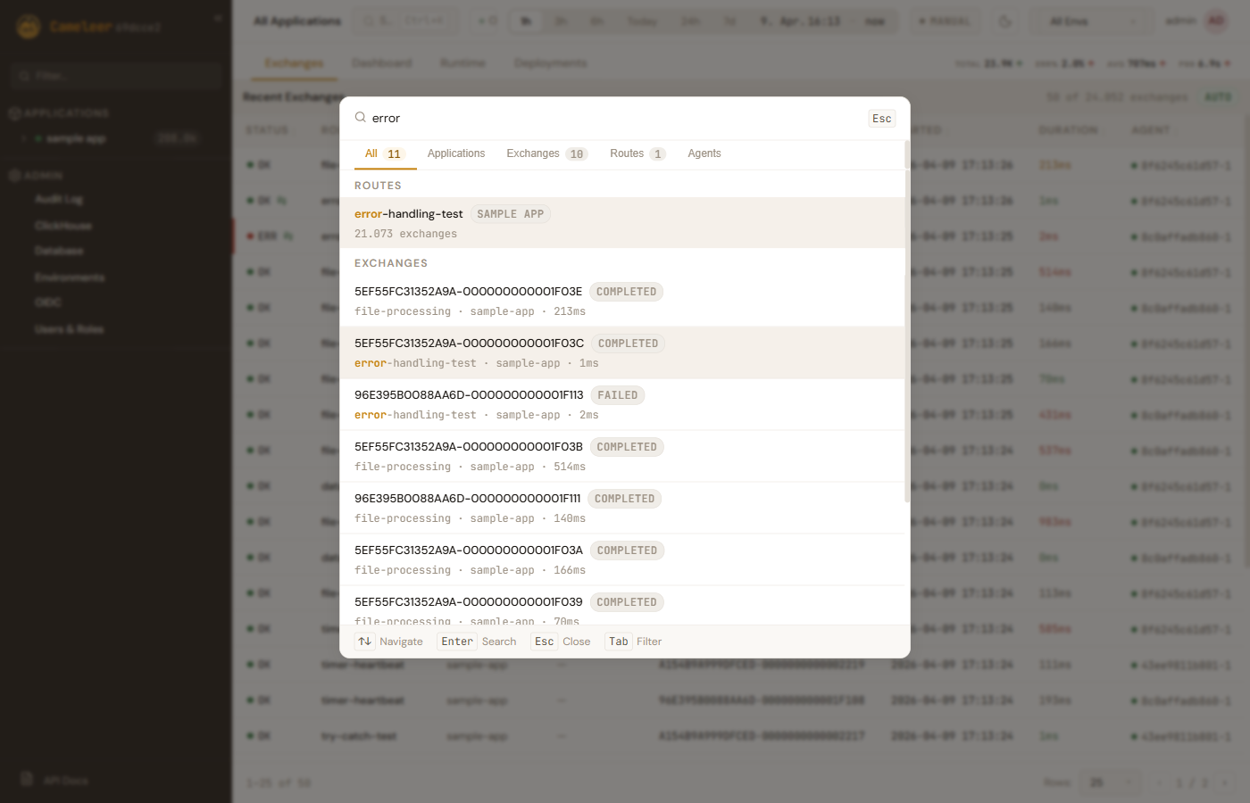Click the theme toggle icon in the top bar
1250x803 pixels.
[1005, 21]
